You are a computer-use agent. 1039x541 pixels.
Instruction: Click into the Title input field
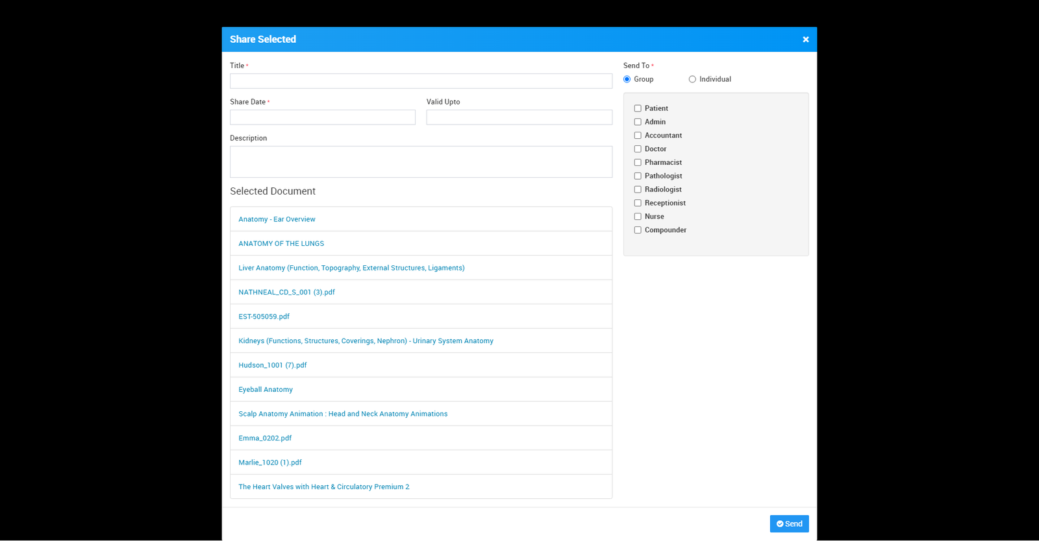(421, 81)
